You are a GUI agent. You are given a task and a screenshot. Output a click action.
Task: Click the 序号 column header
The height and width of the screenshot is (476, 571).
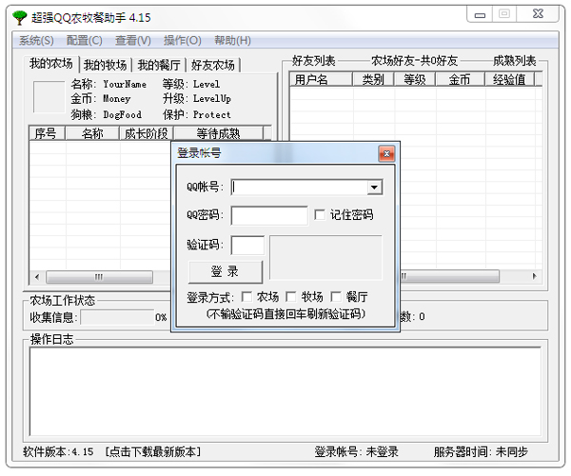click(x=47, y=133)
